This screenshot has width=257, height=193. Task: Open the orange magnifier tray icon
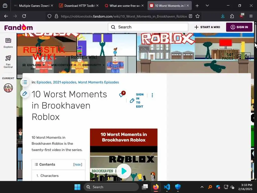tap(210, 187)
